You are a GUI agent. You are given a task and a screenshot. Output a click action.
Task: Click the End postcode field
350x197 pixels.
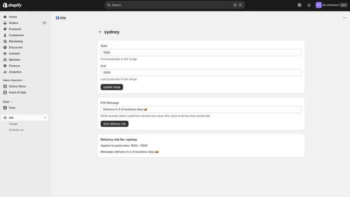(x=201, y=73)
